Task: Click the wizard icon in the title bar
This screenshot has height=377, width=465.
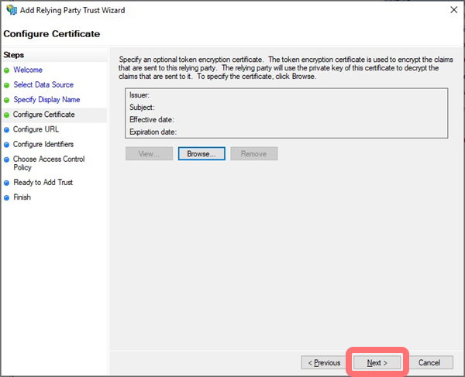Action: coord(9,10)
